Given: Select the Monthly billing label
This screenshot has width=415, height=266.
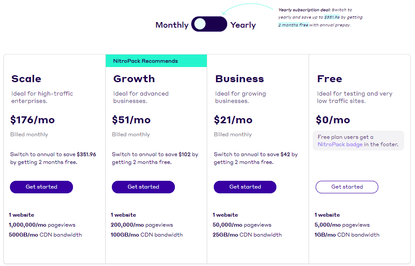Looking at the screenshot, I should (172, 25).
